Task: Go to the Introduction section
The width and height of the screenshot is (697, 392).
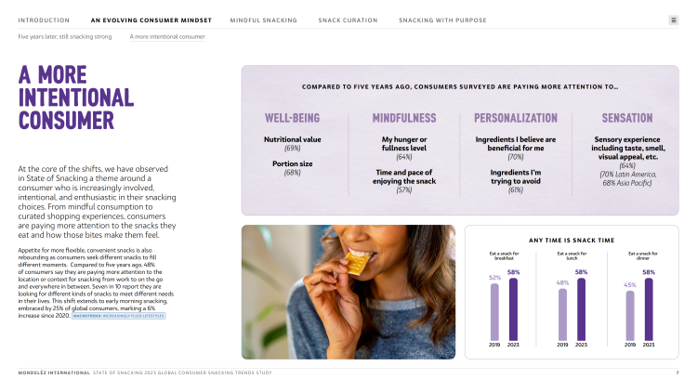Action: point(44,20)
